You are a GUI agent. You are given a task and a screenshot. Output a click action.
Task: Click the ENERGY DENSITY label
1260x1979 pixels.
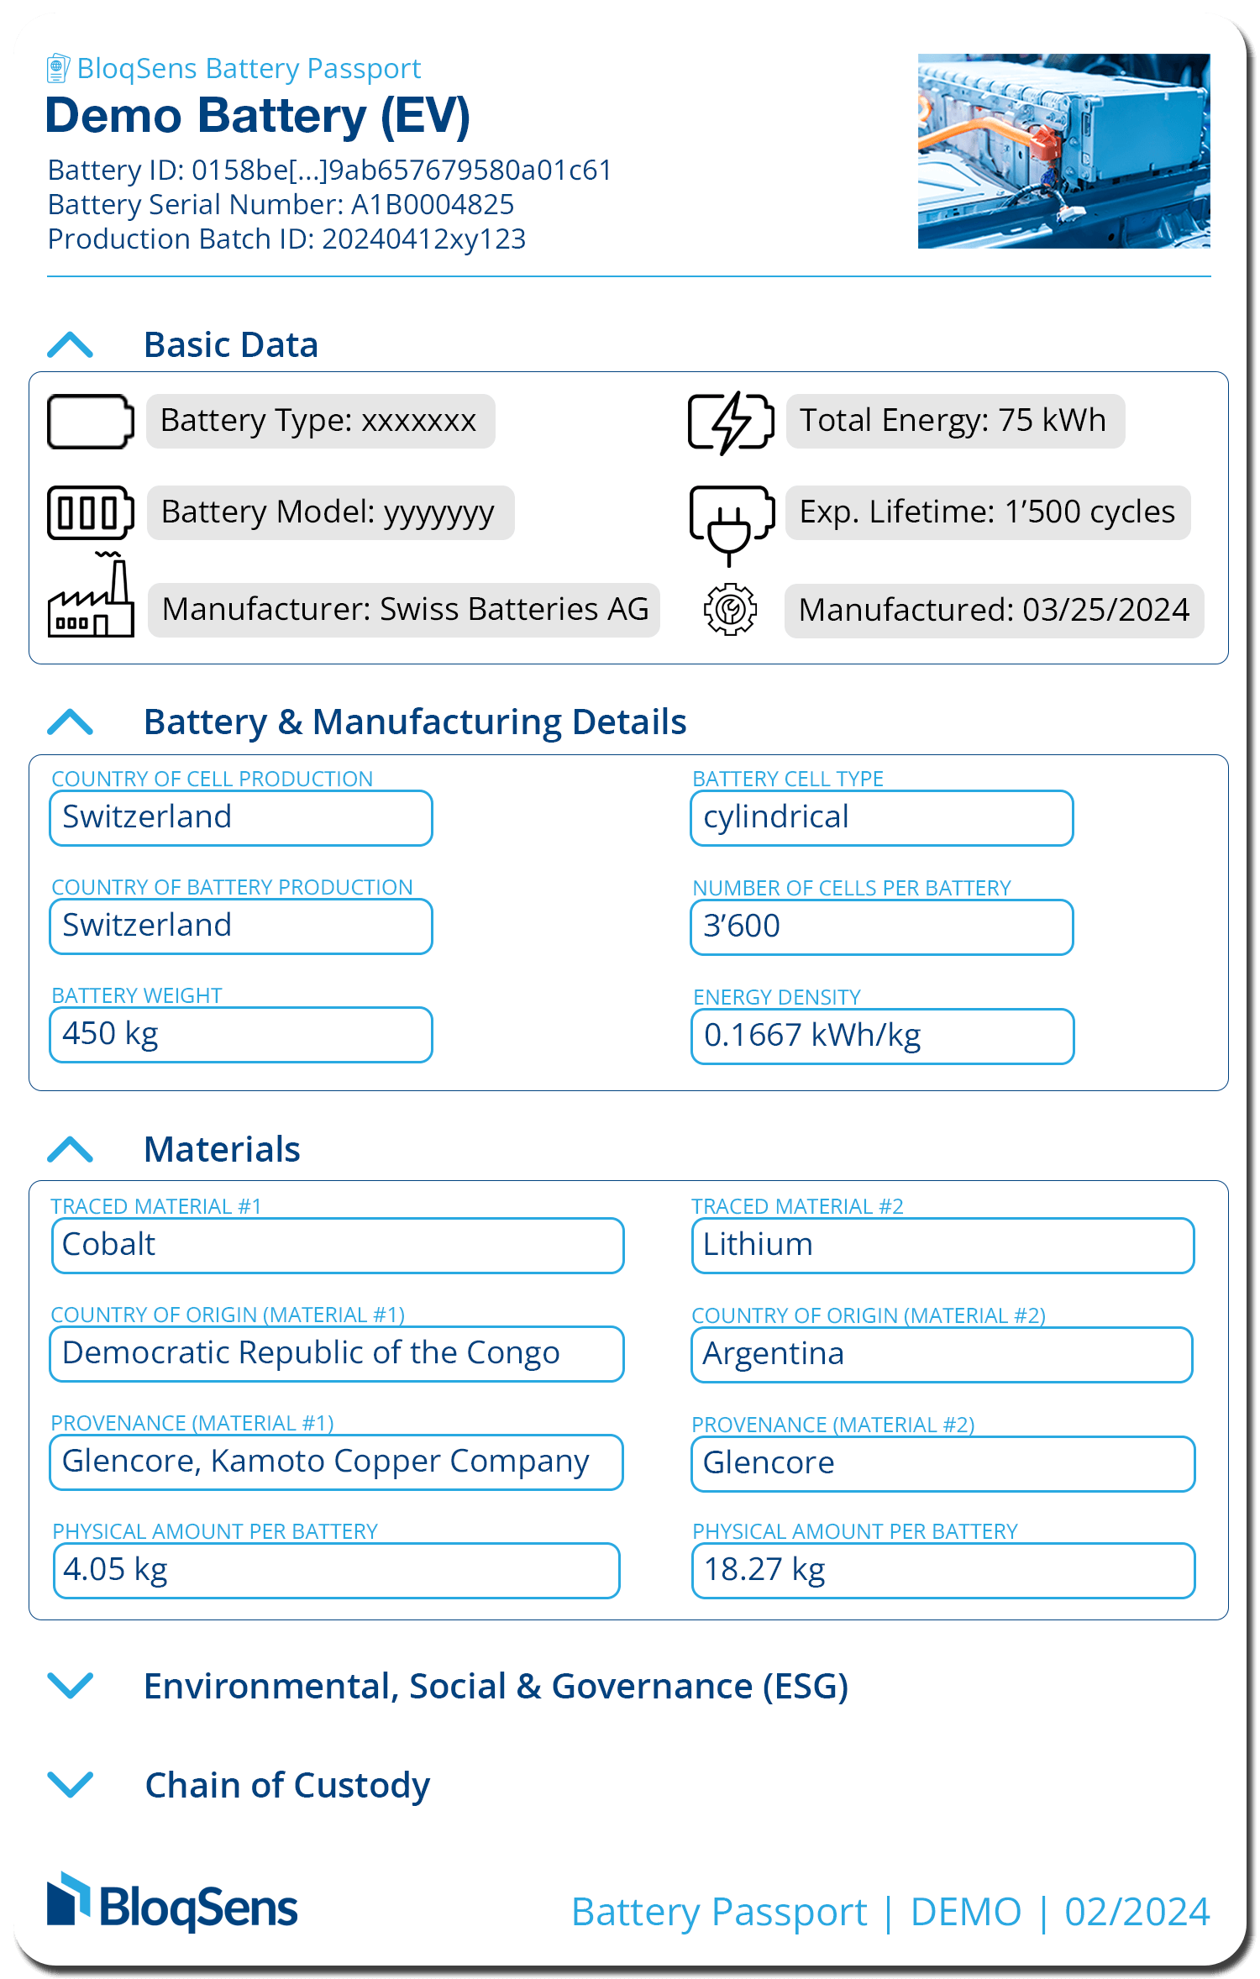click(x=777, y=997)
